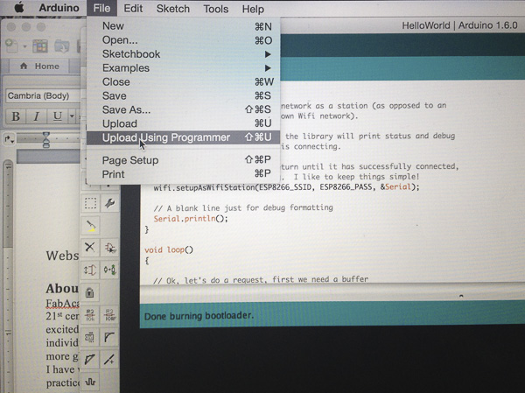Expand the Examples submenu
The image size is (525, 393).
(183, 68)
